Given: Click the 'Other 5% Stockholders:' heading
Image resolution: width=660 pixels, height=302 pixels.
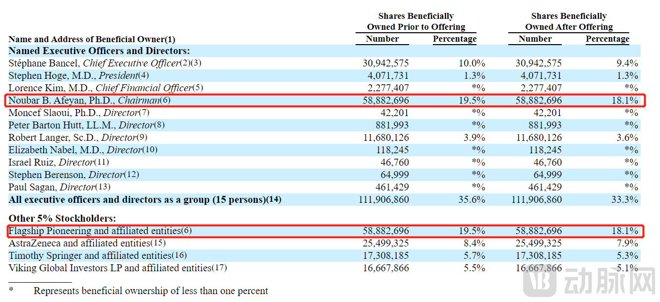Looking at the screenshot, I should [x=62, y=218].
